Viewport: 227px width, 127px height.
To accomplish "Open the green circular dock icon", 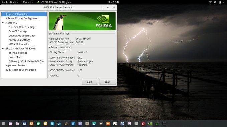I will [38, 124].
